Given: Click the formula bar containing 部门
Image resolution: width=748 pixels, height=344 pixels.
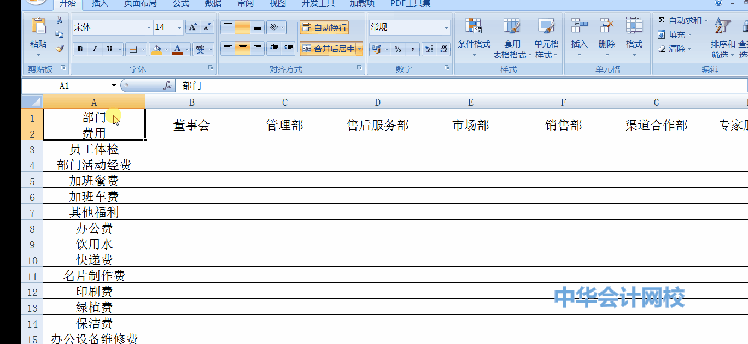Looking at the screenshot, I should [462, 86].
